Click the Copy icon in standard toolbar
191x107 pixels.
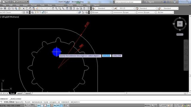(x=27, y=8)
